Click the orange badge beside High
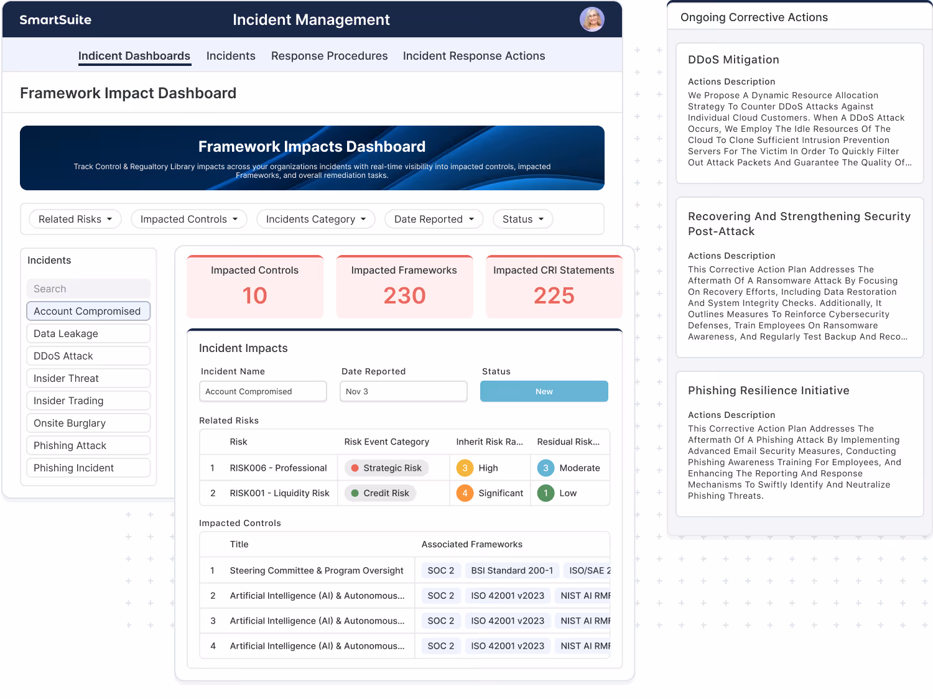This screenshot has height=699, width=933. (465, 468)
